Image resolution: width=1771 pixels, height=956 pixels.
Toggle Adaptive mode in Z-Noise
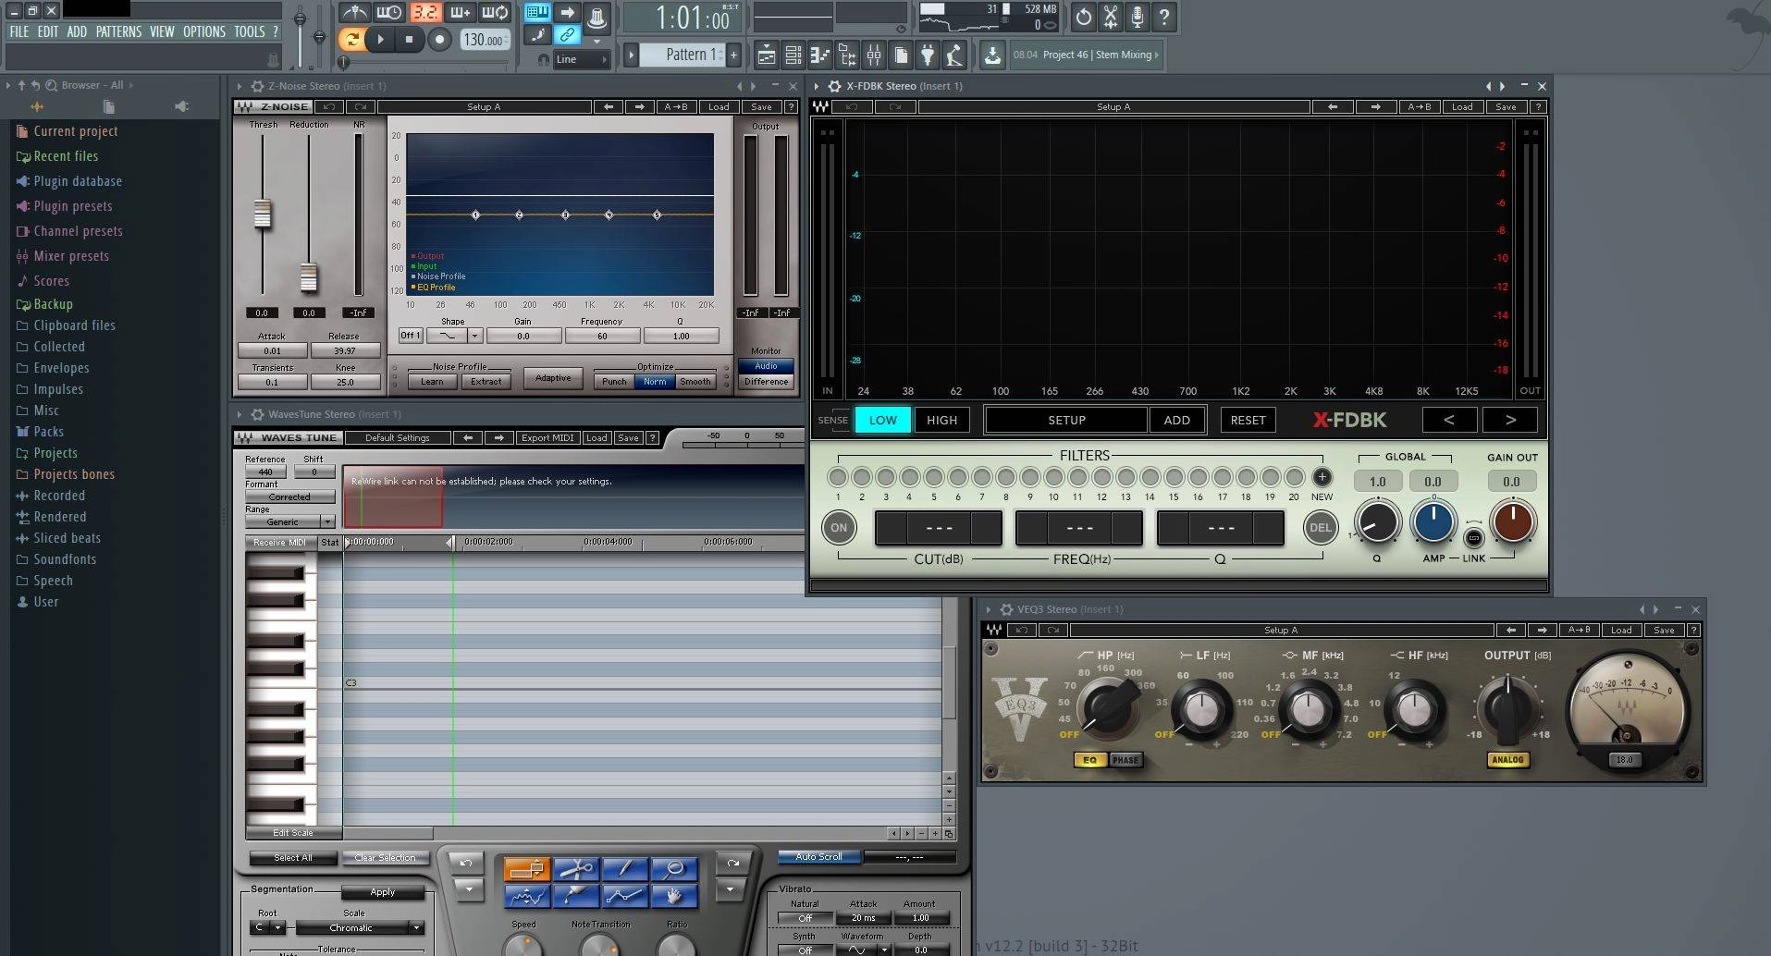coord(553,378)
